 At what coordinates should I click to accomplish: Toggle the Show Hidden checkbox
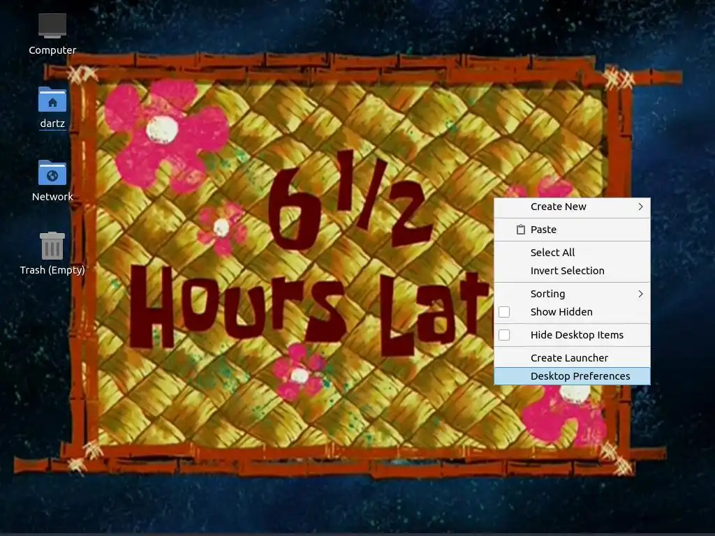pyautogui.click(x=504, y=312)
